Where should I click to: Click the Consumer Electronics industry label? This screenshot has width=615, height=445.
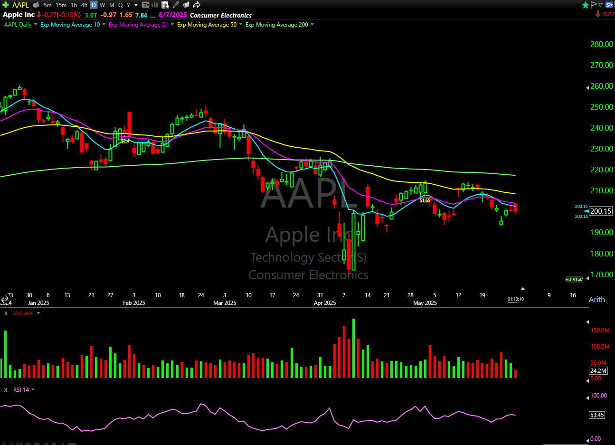221,15
